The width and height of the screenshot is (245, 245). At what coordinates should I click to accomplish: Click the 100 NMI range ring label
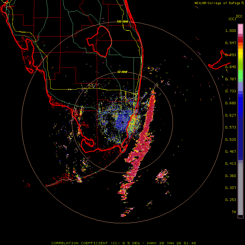coord(122,22)
